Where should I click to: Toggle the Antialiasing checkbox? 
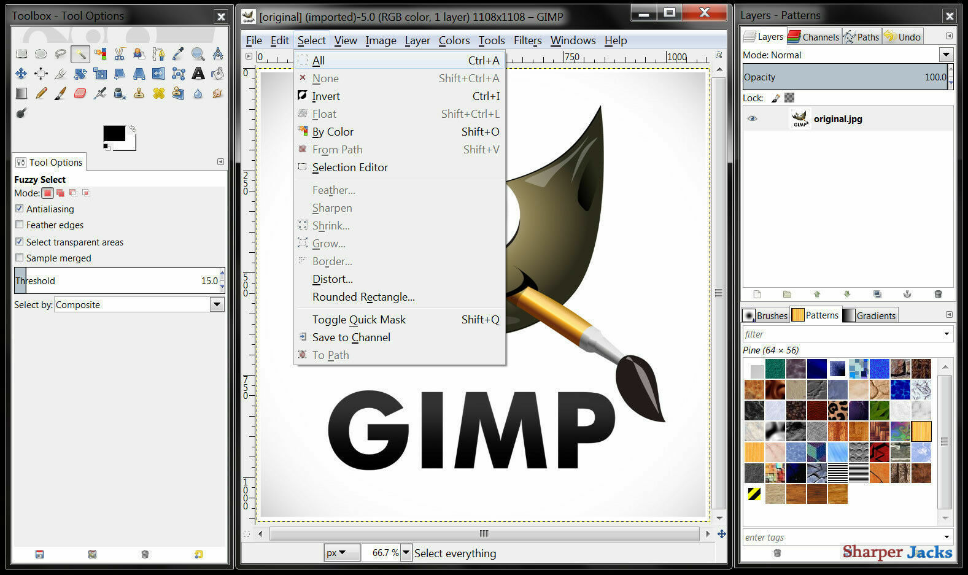20,209
